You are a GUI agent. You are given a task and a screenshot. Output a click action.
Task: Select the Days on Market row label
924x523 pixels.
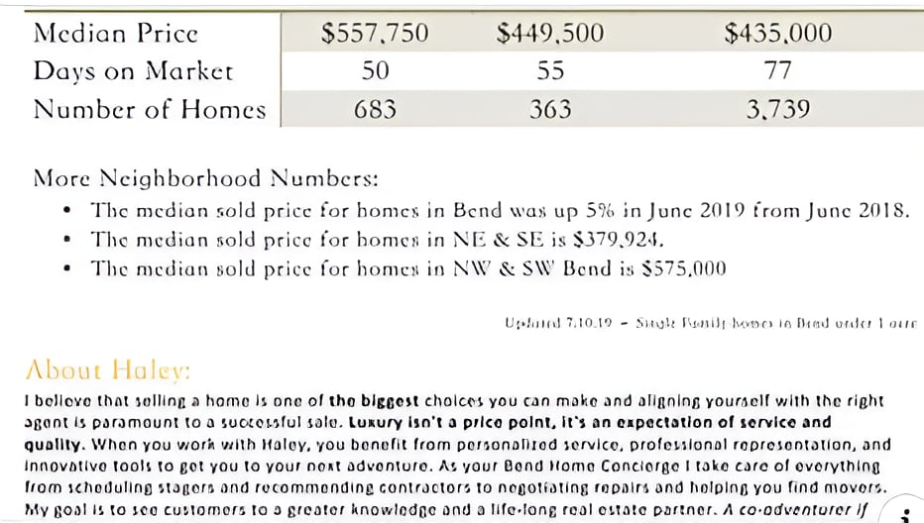[133, 71]
